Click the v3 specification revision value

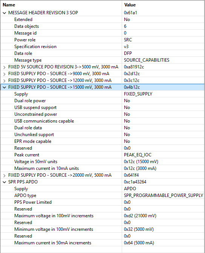[126, 47]
